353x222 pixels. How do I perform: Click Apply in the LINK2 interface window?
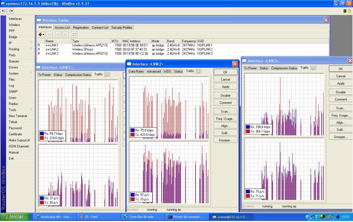[x=225, y=87]
